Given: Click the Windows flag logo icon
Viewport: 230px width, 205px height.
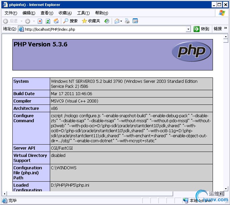Looking at the screenshot, I should [222, 13].
